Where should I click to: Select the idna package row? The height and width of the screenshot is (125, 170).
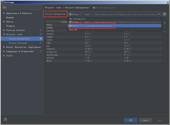click(104, 43)
